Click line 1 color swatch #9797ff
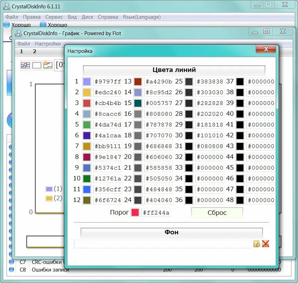The image size is (298, 283). [x=87, y=82]
